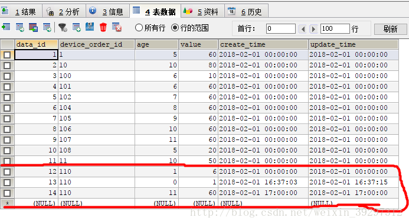This screenshot has height=224, width=409.
Task: Click the row count field showing 100
Action: coord(335,28)
